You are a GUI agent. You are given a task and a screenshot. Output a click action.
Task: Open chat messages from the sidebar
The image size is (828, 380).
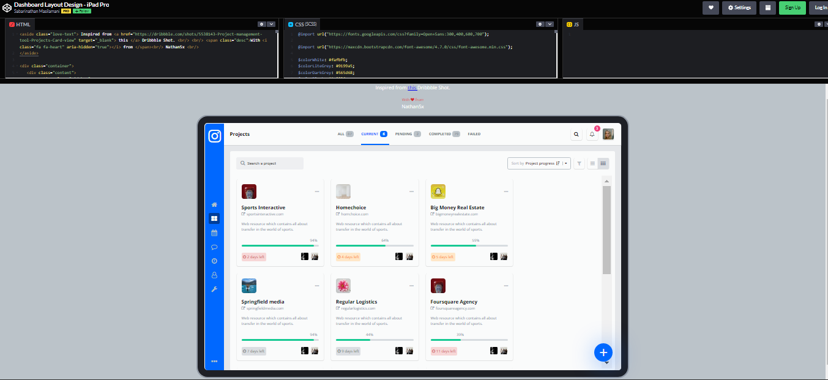[x=214, y=247]
